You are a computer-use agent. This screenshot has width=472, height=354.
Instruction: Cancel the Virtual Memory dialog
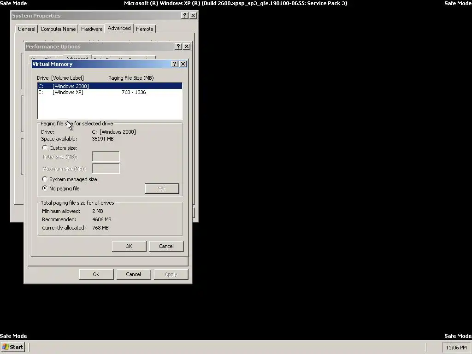click(166, 246)
